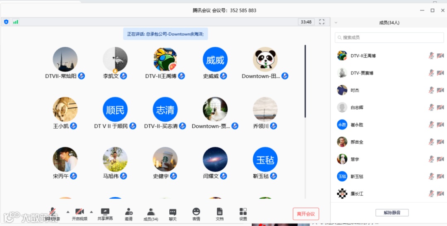Click mic status icon next to 李凯文
Screen dimensions: 447x226
(123, 76)
